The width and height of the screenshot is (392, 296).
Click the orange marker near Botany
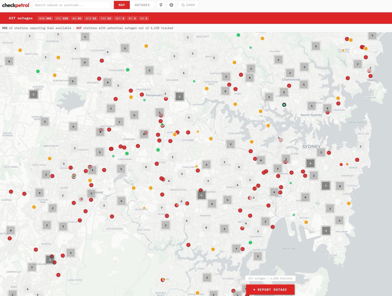pyautogui.click(x=306, y=222)
